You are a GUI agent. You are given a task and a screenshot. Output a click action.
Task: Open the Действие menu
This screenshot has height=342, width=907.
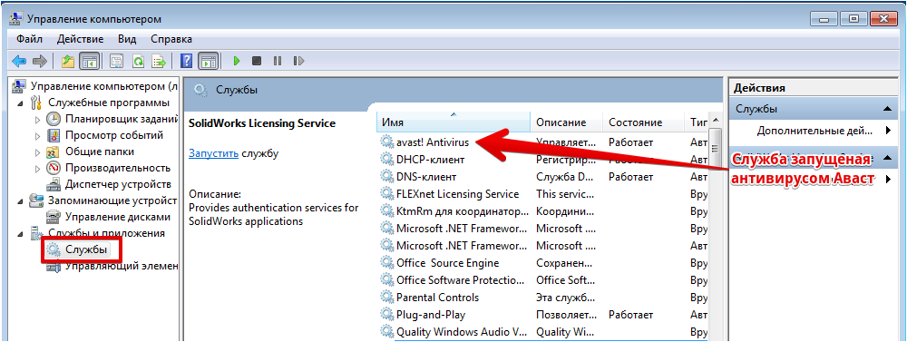pyautogui.click(x=81, y=39)
